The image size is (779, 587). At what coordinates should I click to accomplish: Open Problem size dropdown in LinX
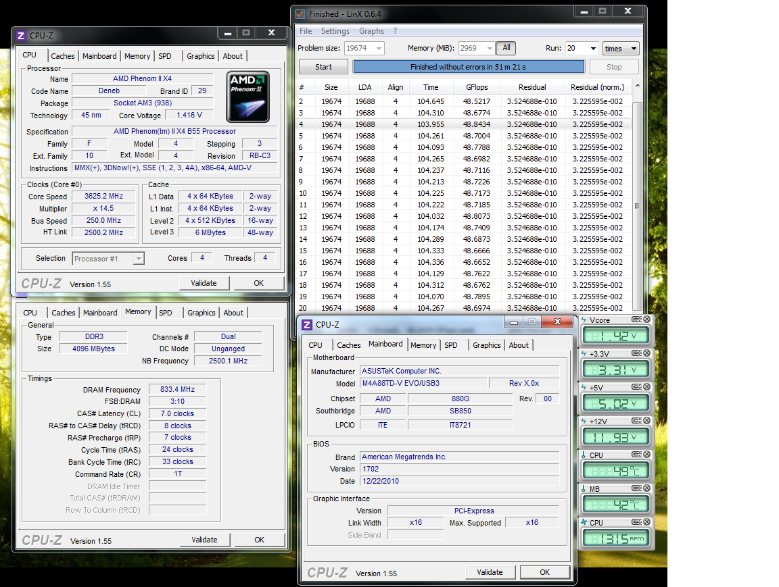pos(379,48)
